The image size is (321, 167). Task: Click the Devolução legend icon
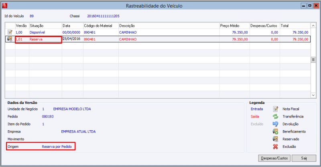(276, 124)
